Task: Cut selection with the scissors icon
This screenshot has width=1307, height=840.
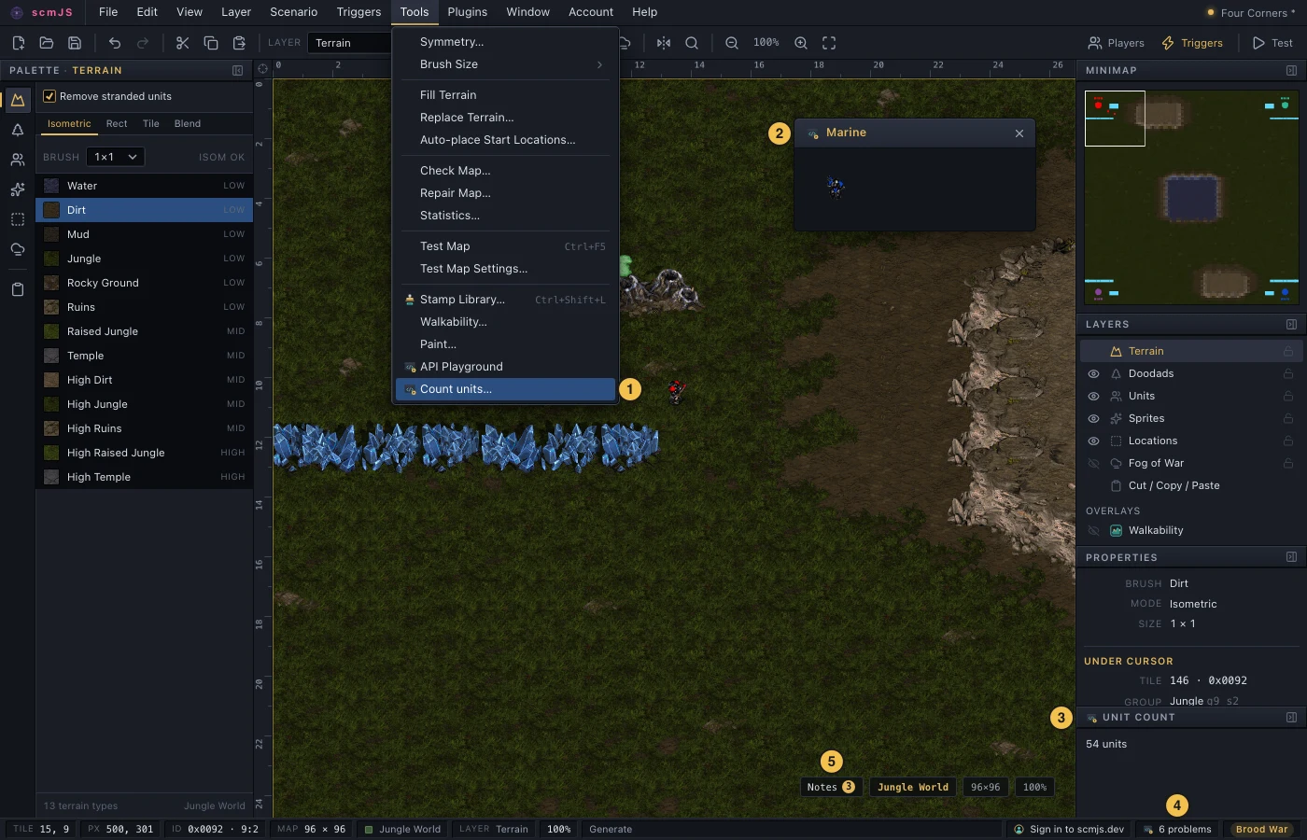Action: pyautogui.click(x=182, y=43)
